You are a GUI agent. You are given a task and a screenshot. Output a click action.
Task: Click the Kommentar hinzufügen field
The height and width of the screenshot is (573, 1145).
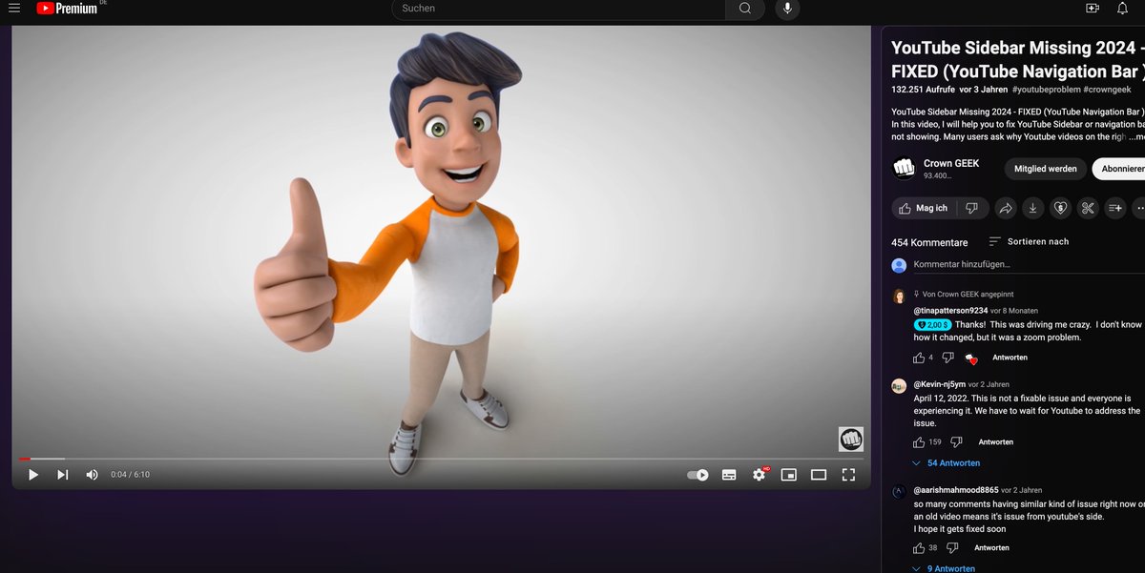[x=1029, y=264]
